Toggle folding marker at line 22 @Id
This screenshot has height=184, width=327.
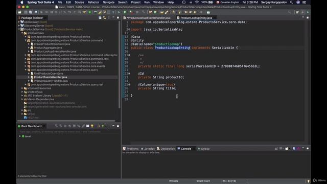coord(129,74)
